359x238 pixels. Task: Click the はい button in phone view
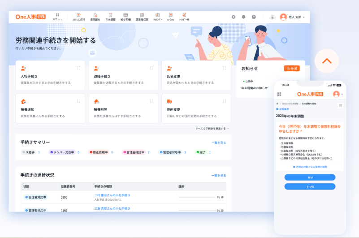(310, 177)
